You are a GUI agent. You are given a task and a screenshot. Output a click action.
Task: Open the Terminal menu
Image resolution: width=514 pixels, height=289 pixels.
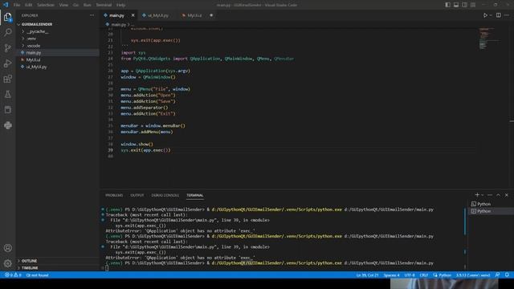click(x=104, y=5)
